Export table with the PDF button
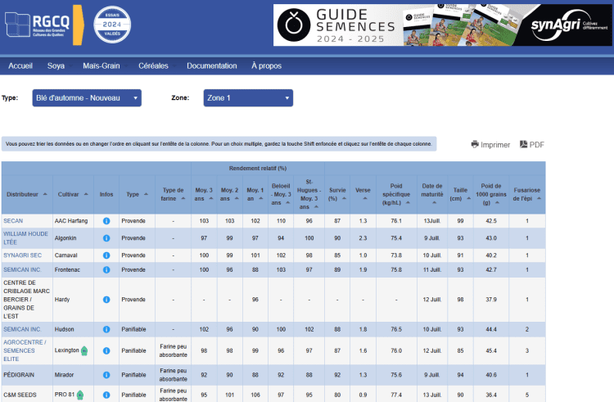 [532, 145]
